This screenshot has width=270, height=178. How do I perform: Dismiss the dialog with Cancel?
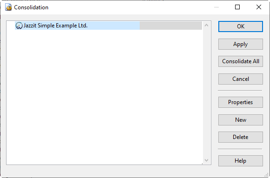241,79
